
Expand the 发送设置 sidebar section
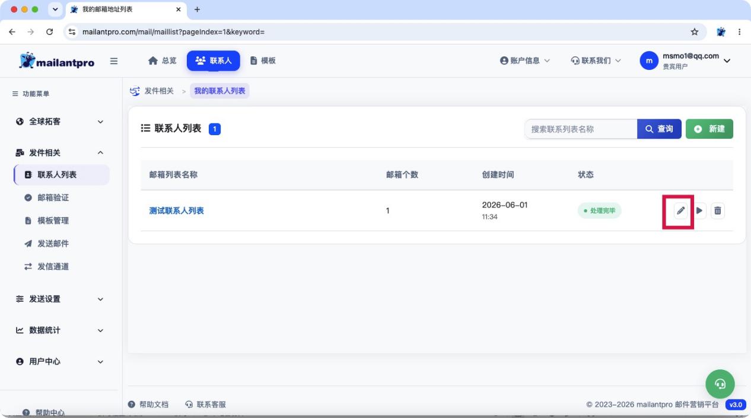click(x=61, y=299)
